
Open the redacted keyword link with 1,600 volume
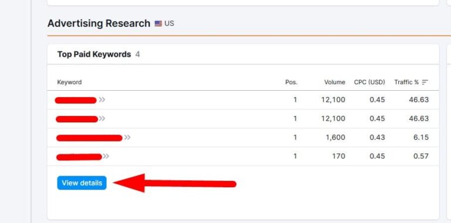click(89, 138)
